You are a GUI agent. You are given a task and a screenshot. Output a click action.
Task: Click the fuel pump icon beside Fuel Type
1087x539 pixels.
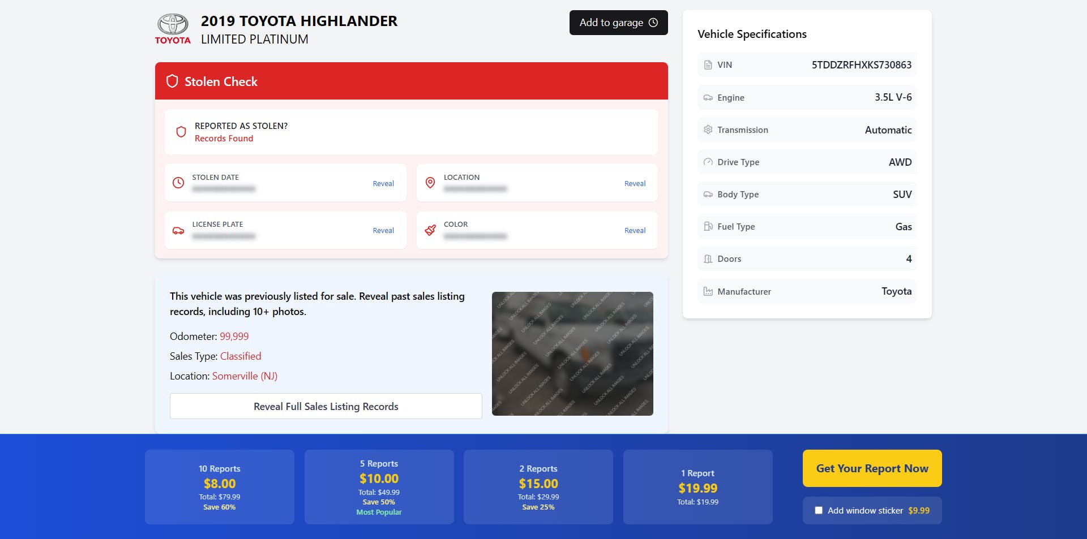tap(708, 226)
